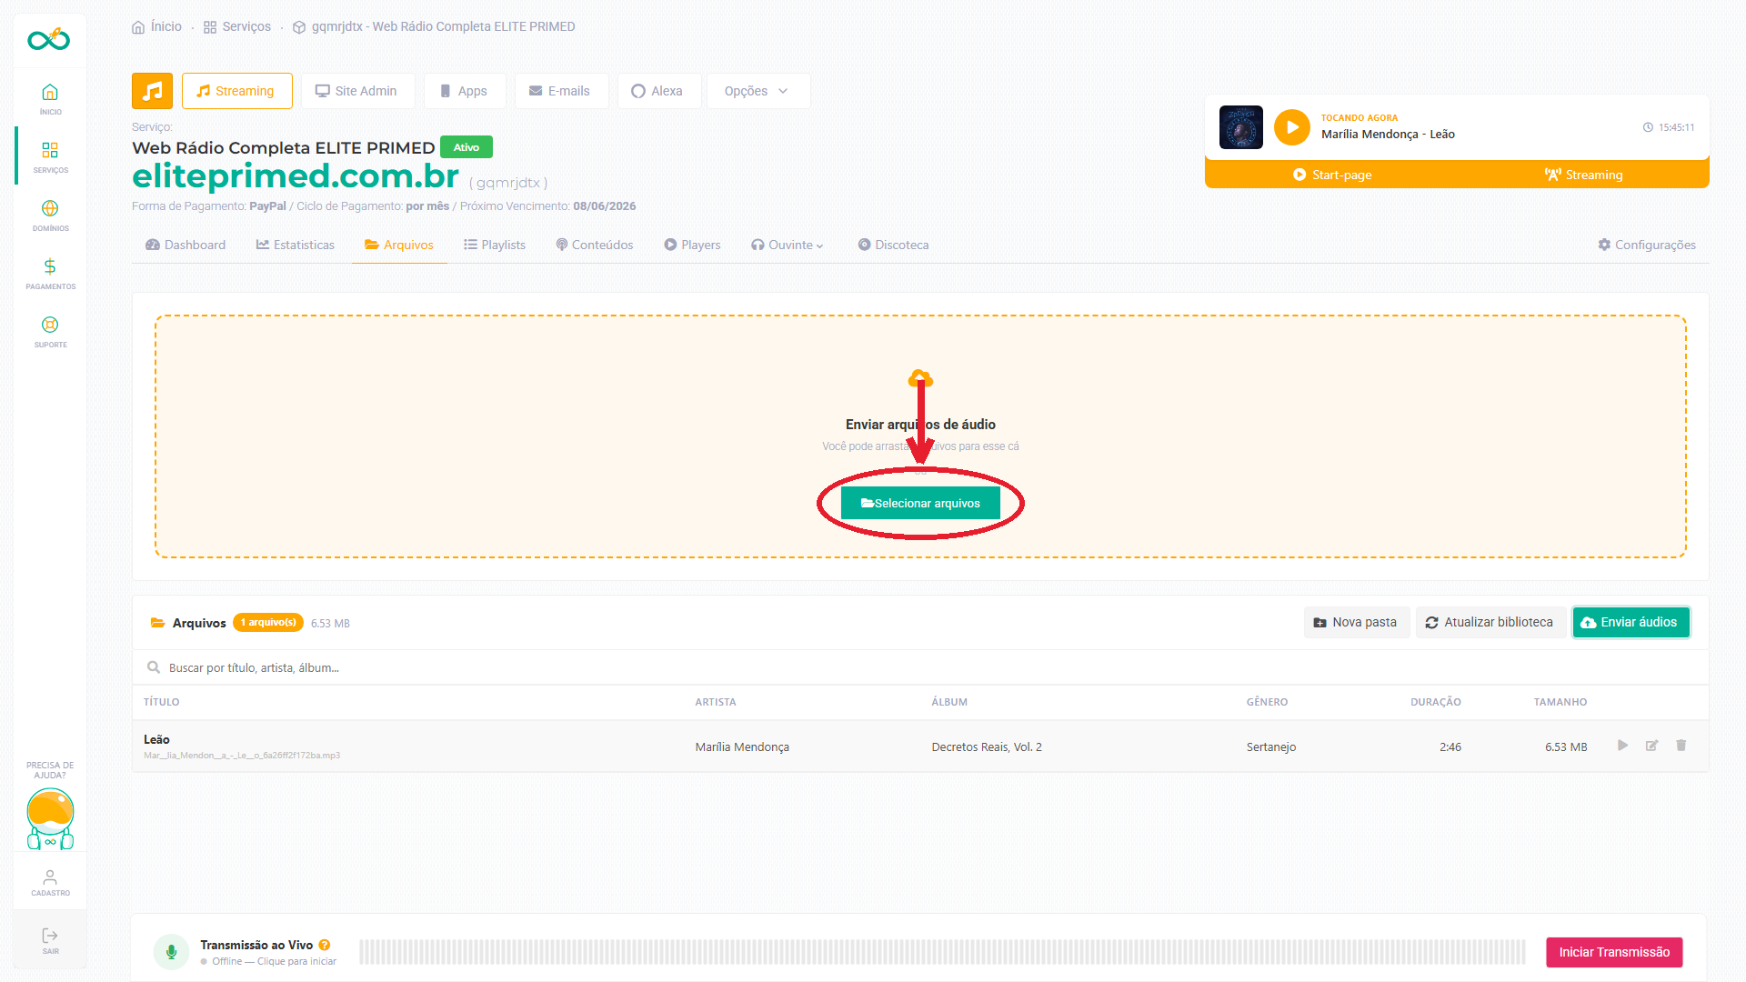
Task: Click the gqmrjdtx service breadcrumb
Action: coord(434,26)
